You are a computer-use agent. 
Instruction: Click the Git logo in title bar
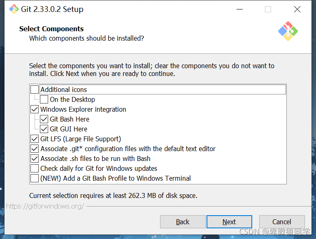[14, 9]
